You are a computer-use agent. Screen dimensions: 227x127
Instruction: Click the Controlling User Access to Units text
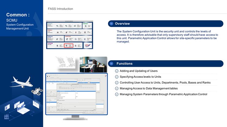click(165, 83)
